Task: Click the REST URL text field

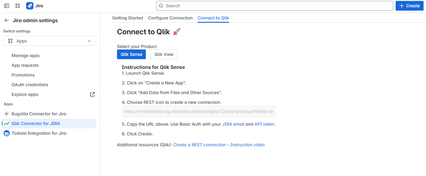Action: tap(199, 111)
